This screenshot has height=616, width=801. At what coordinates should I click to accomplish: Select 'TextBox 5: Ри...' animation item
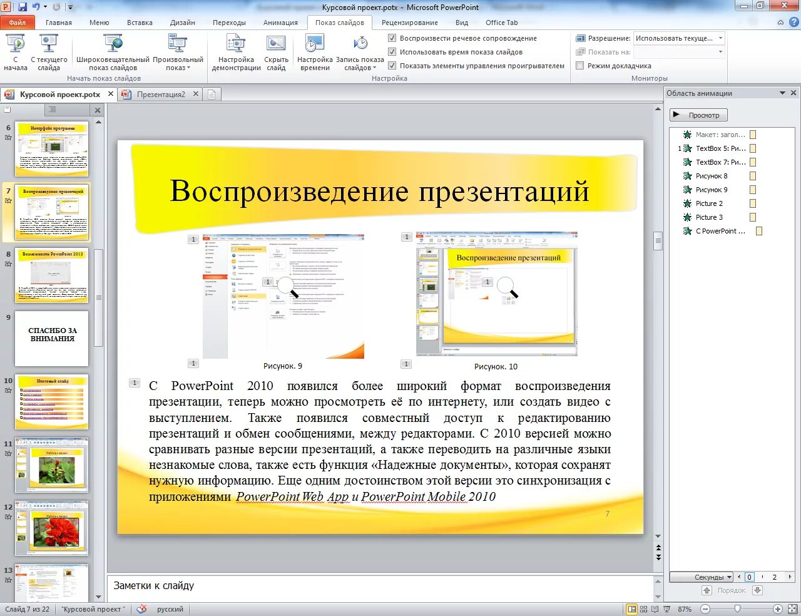coord(720,148)
